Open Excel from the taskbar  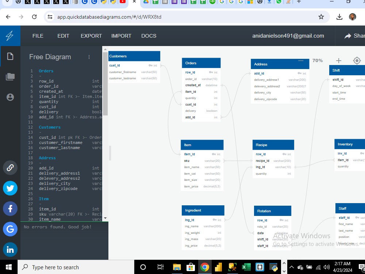tap(246, 267)
